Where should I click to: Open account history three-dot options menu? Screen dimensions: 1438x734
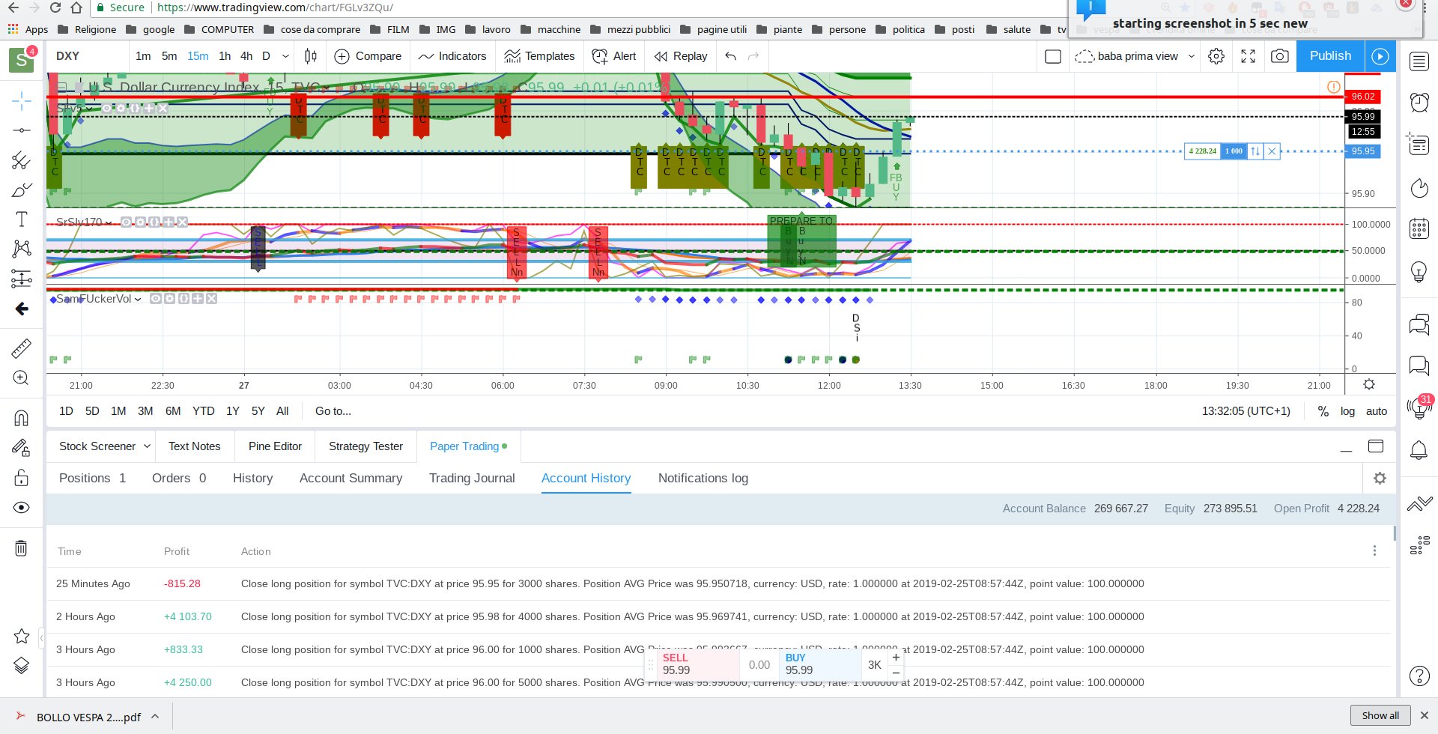point(1374,550)
